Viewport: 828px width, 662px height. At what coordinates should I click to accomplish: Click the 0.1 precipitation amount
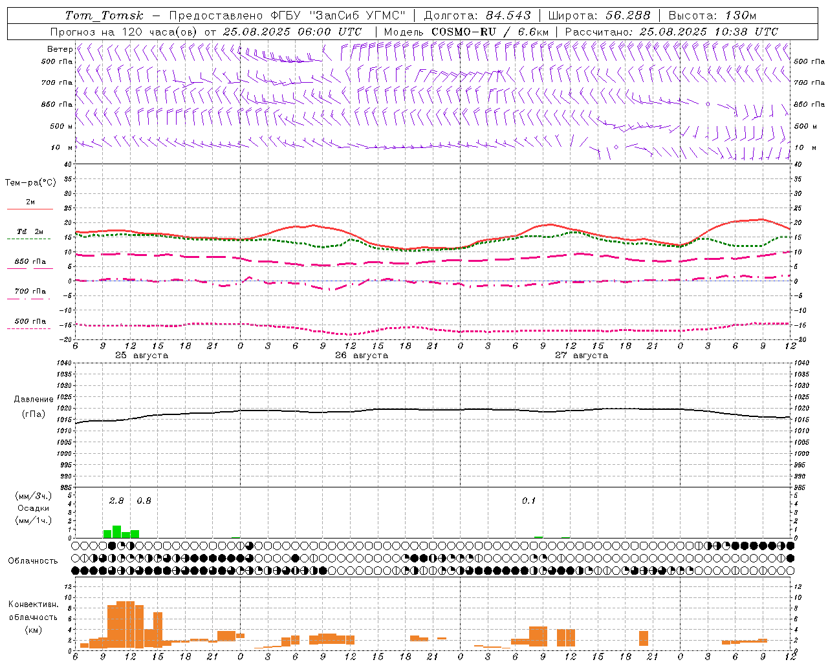[528, 500]
